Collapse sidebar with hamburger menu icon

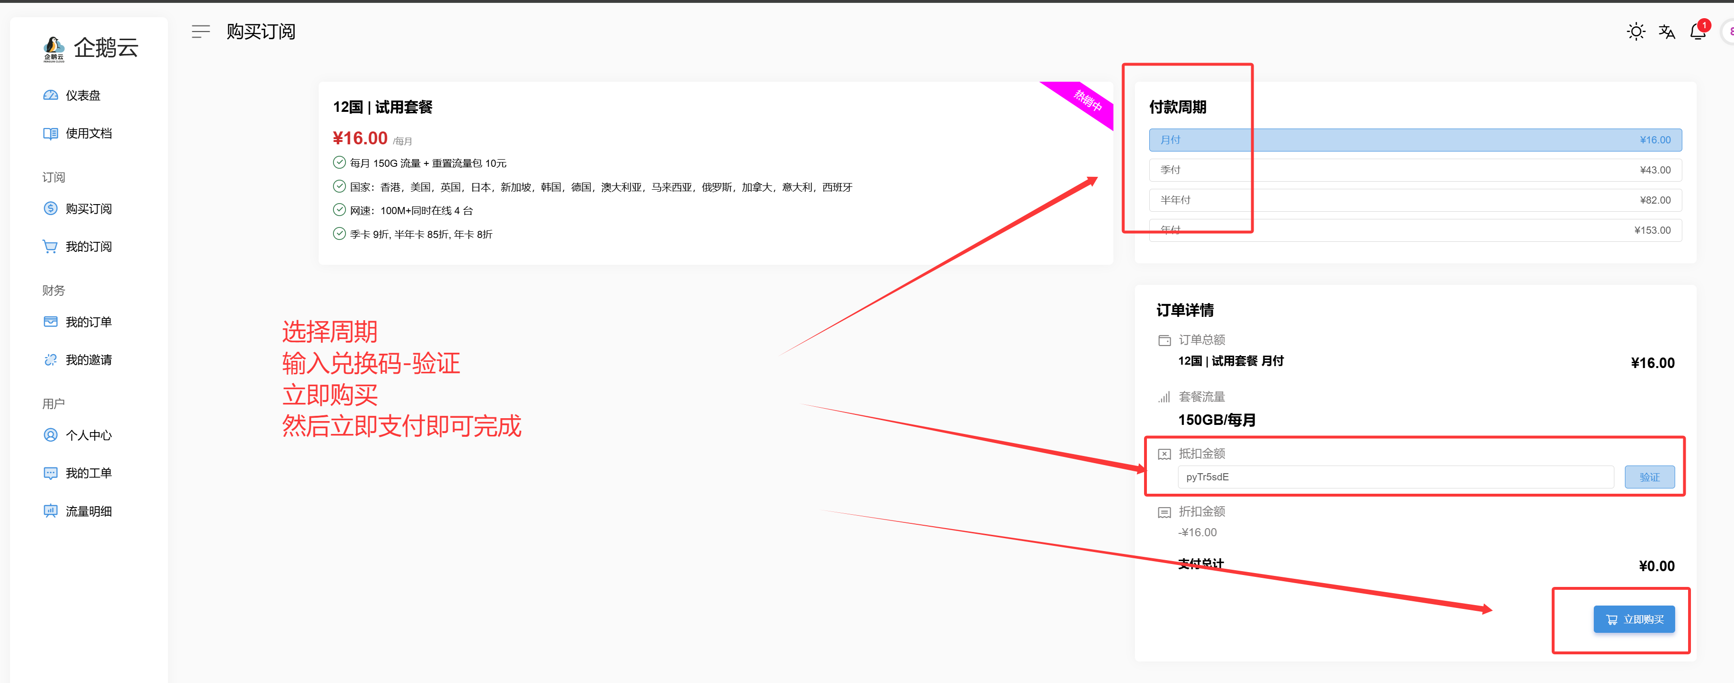200,32
